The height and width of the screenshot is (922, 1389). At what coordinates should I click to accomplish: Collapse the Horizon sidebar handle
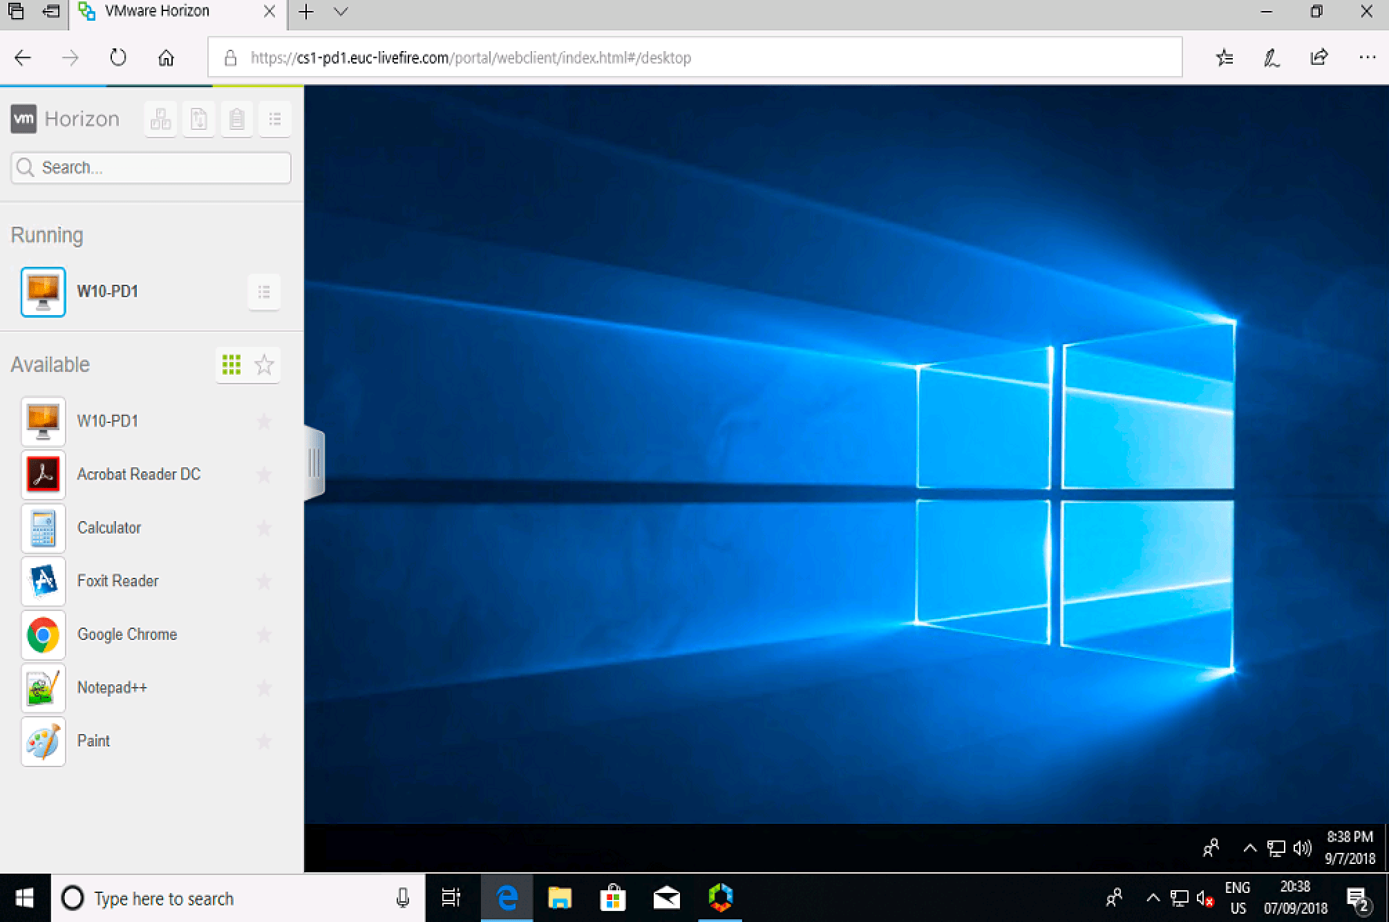pyautogui.click(x=314, y=462)
